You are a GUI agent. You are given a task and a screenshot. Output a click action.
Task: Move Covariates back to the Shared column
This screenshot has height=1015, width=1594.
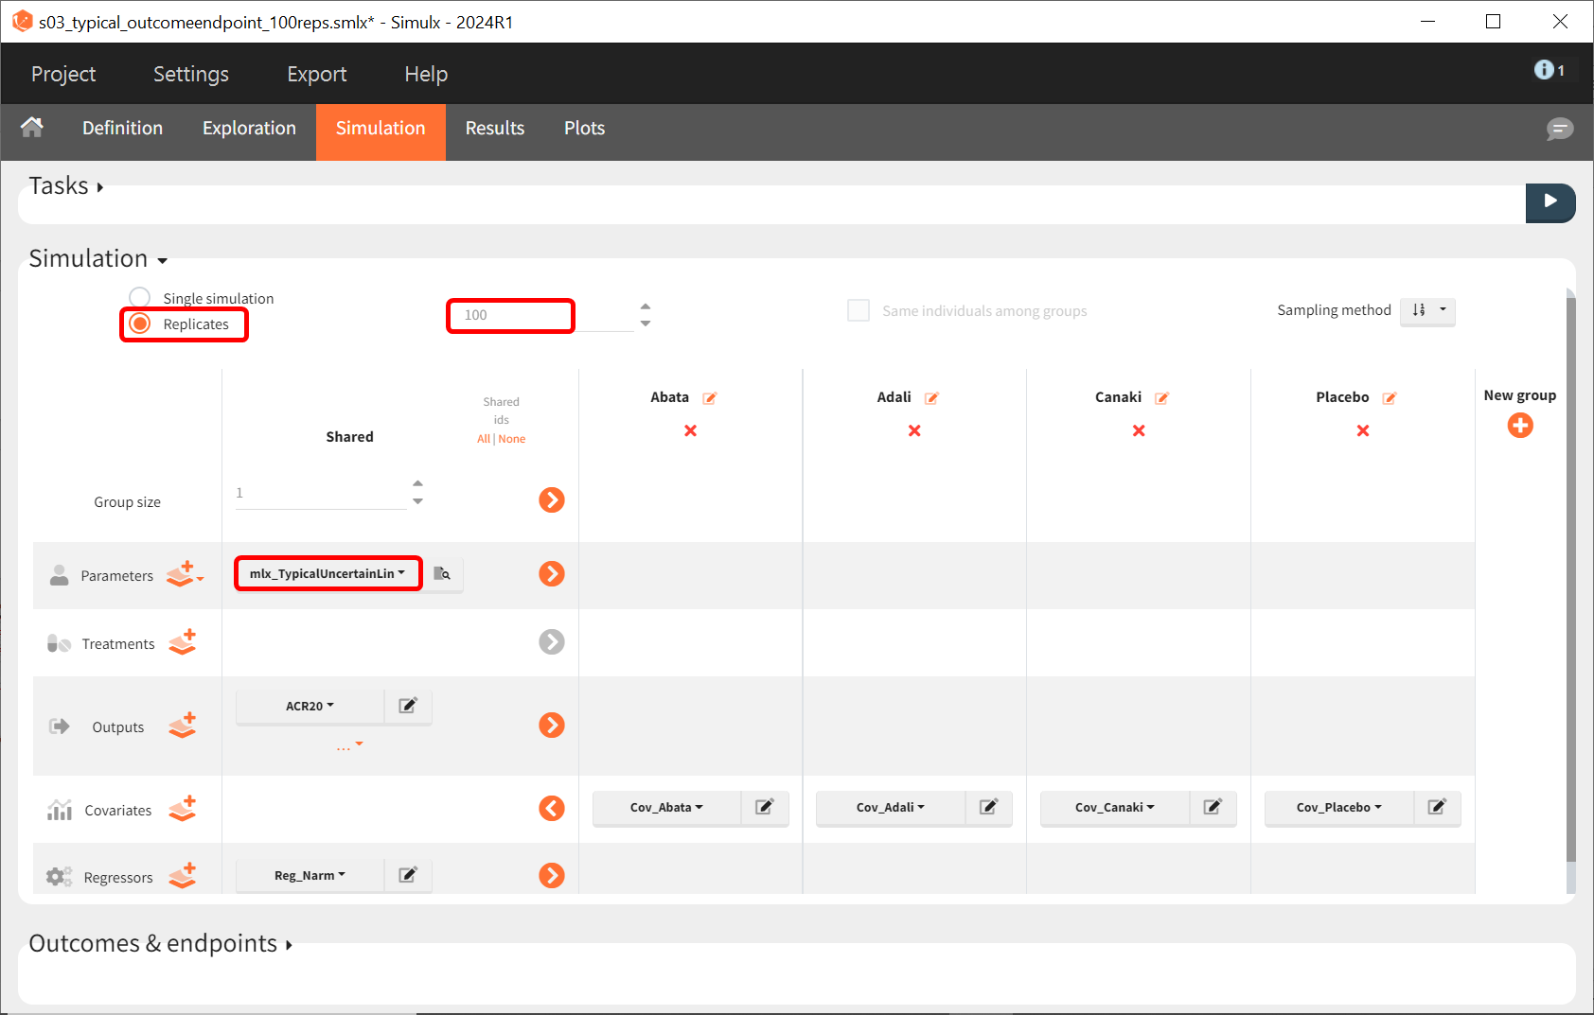click(x=551, y=808)
